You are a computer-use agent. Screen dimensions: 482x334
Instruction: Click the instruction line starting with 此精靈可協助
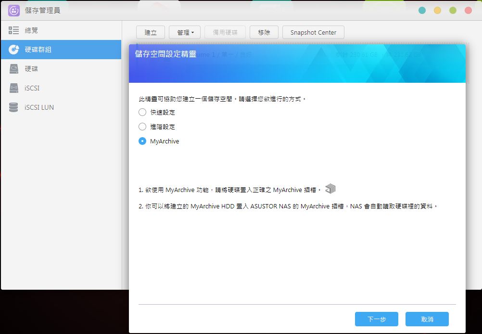click(x=222, y=99)
